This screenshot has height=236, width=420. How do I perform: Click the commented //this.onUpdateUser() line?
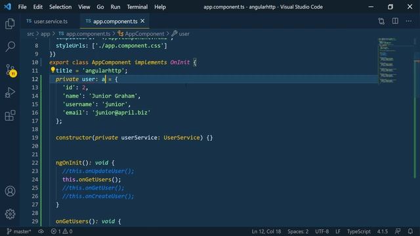pos(98,171)
